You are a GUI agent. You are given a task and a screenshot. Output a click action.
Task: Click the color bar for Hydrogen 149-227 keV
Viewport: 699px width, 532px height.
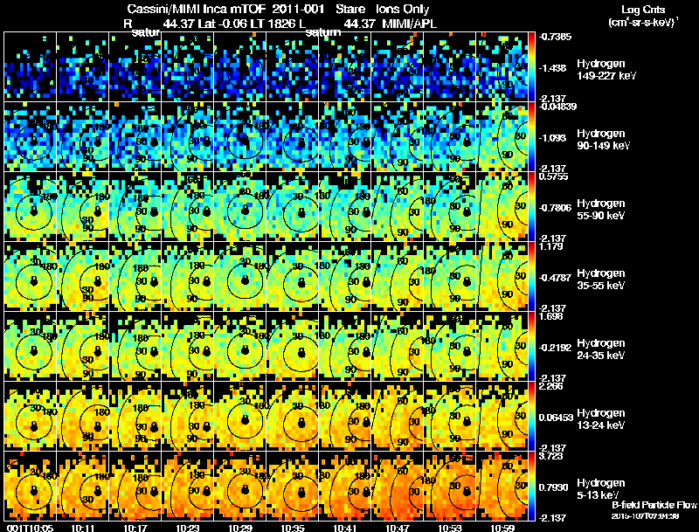point(531,67)
